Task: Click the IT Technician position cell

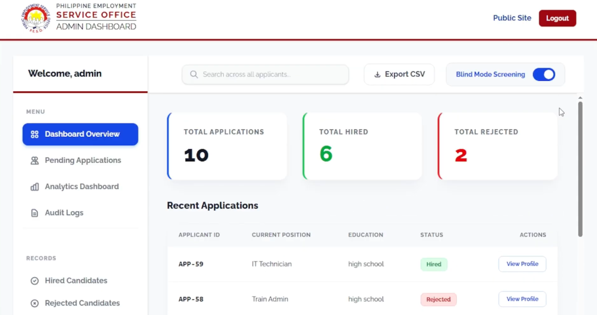Action: pyautogui.click(x=272, y=264)
